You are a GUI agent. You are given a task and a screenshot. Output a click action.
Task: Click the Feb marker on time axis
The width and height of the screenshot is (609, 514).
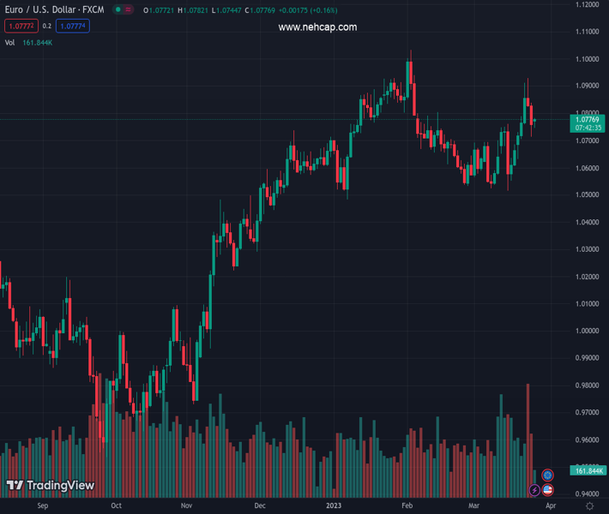(x=407, y=506)
